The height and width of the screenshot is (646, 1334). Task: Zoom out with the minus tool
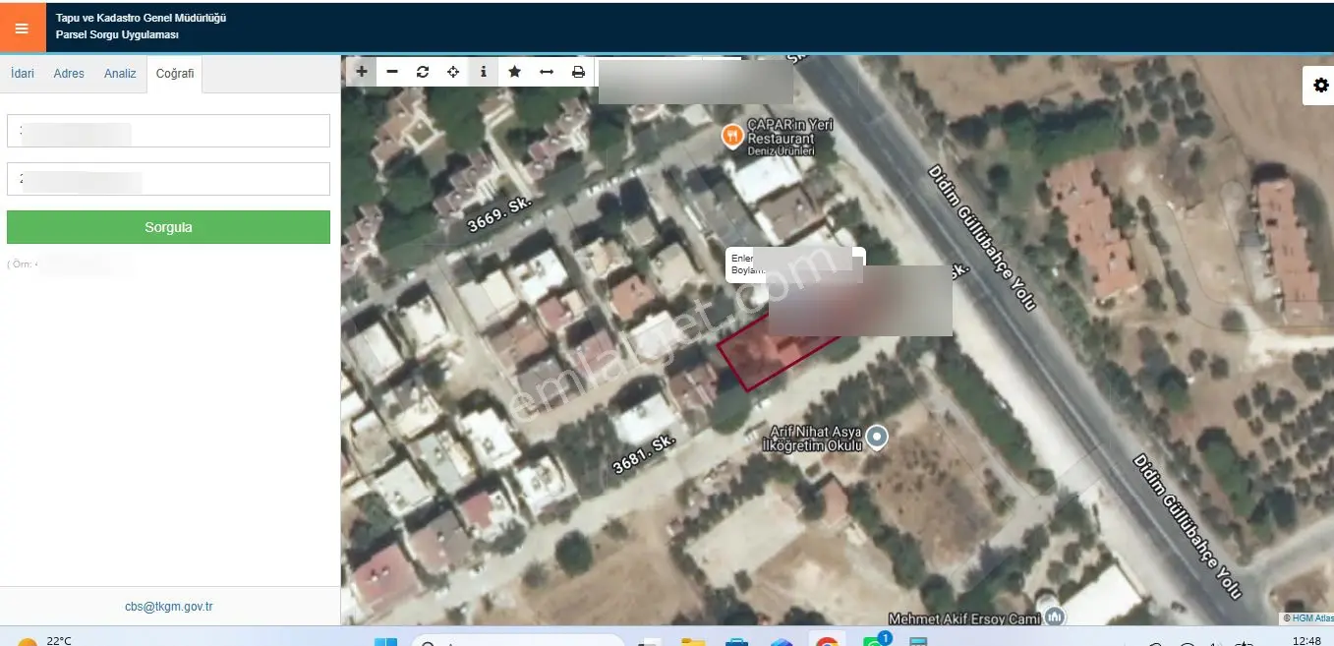pyautogui.click(x=392, y=72)
